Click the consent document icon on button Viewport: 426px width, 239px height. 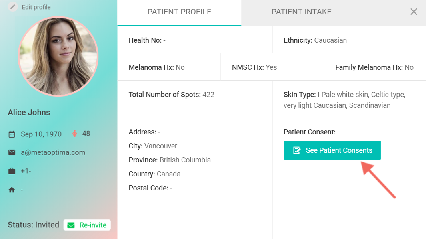pyautogui.click(x=297, y=150)
